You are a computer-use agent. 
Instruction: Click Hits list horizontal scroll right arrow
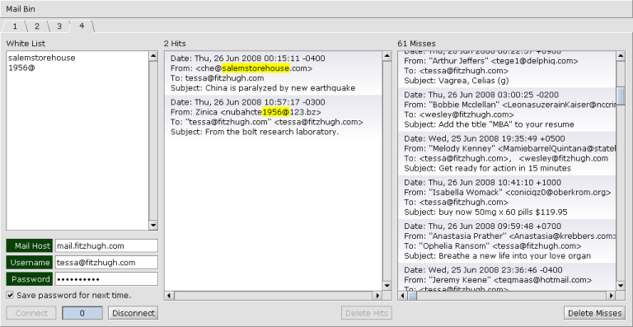coord(377,296)
